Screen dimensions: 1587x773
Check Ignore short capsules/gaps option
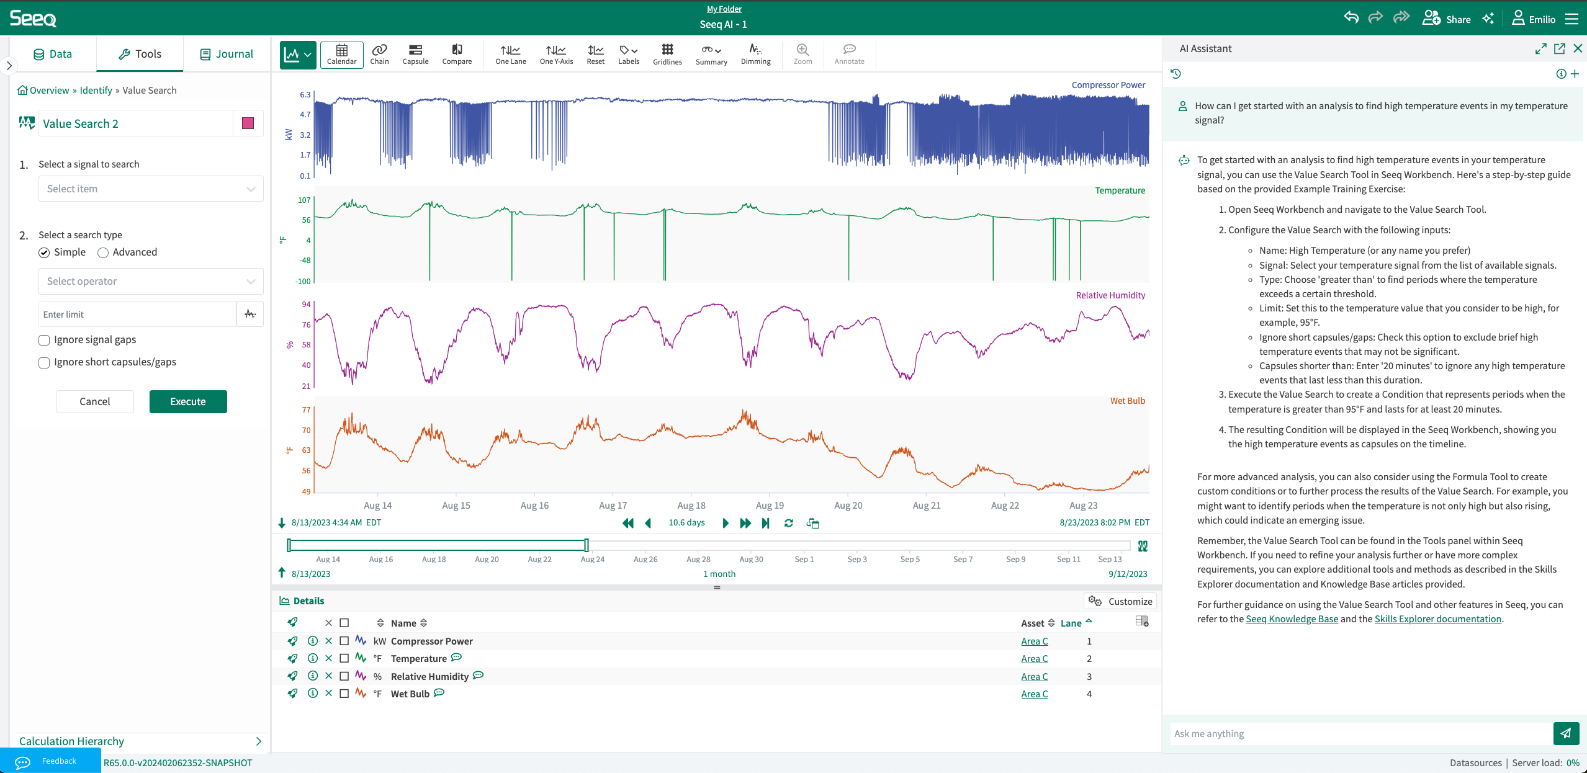[44, 362]
